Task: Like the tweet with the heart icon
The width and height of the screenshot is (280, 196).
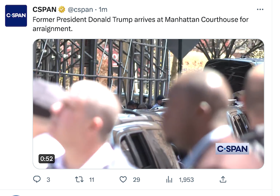Action: tap(123, 180)
